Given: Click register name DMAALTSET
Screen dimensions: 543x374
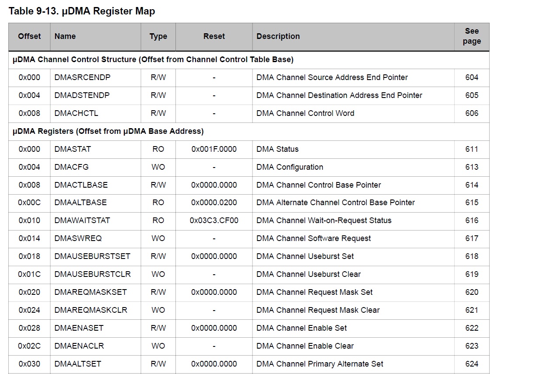Looking at the screenshot, I should (x=78, y=364).
